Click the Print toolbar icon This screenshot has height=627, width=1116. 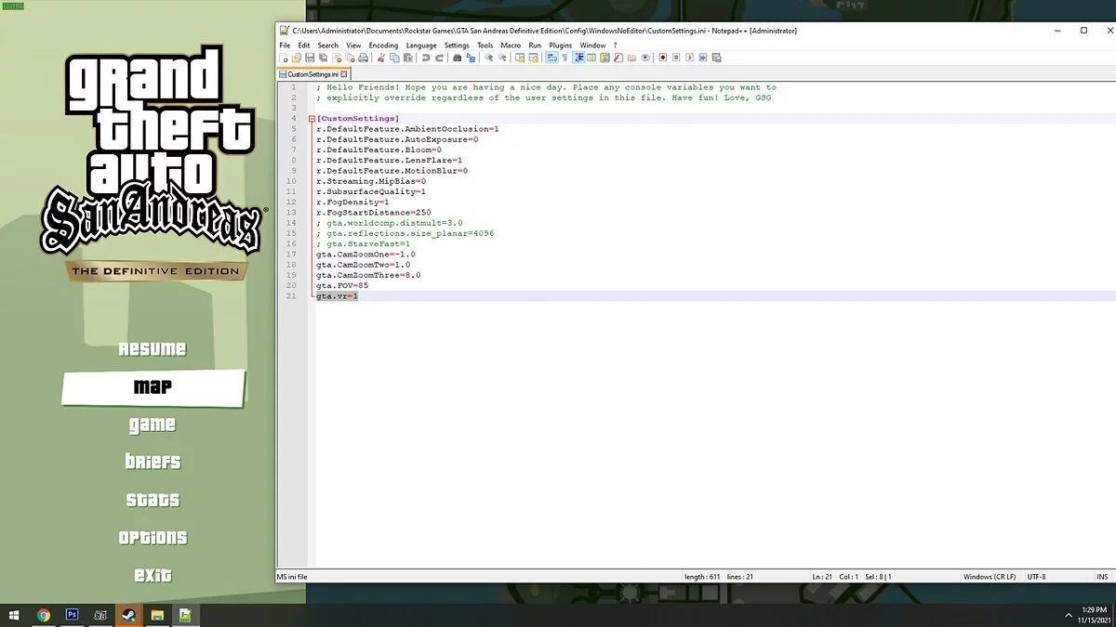pos(364,58)
